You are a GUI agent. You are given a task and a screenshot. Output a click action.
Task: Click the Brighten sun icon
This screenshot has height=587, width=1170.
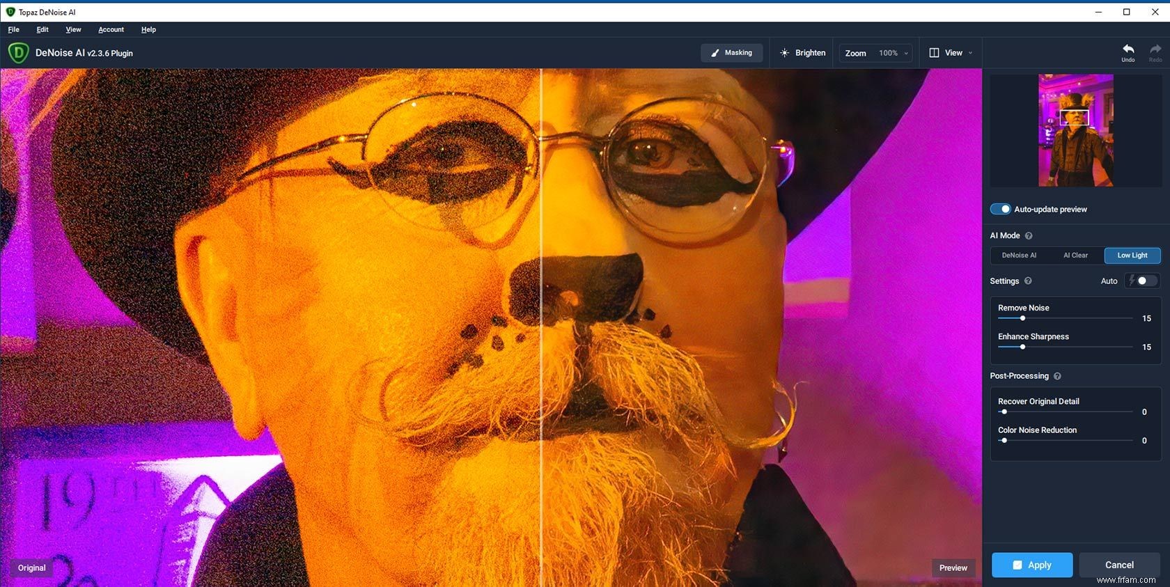(785, 53)
